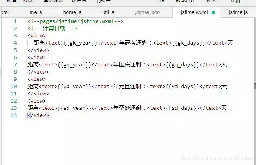
Task: Click the {{gq_year}} binding
Action: (74, 65)
